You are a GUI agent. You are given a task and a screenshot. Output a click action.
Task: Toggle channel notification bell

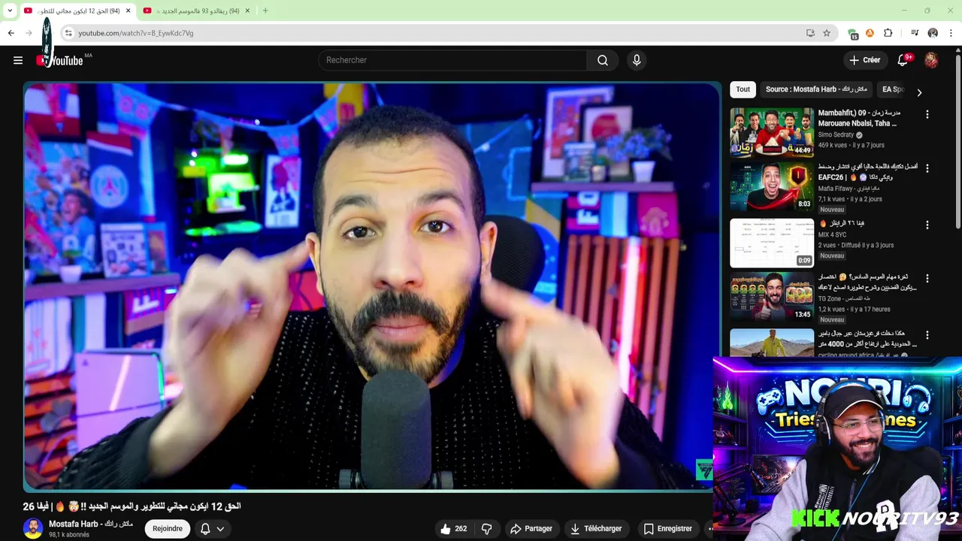(205, 529)
